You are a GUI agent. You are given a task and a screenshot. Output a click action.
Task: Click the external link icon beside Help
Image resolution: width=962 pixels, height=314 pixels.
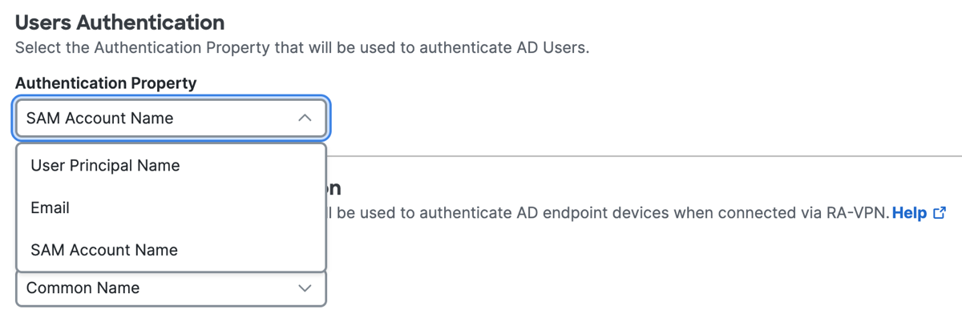(940, 213)
